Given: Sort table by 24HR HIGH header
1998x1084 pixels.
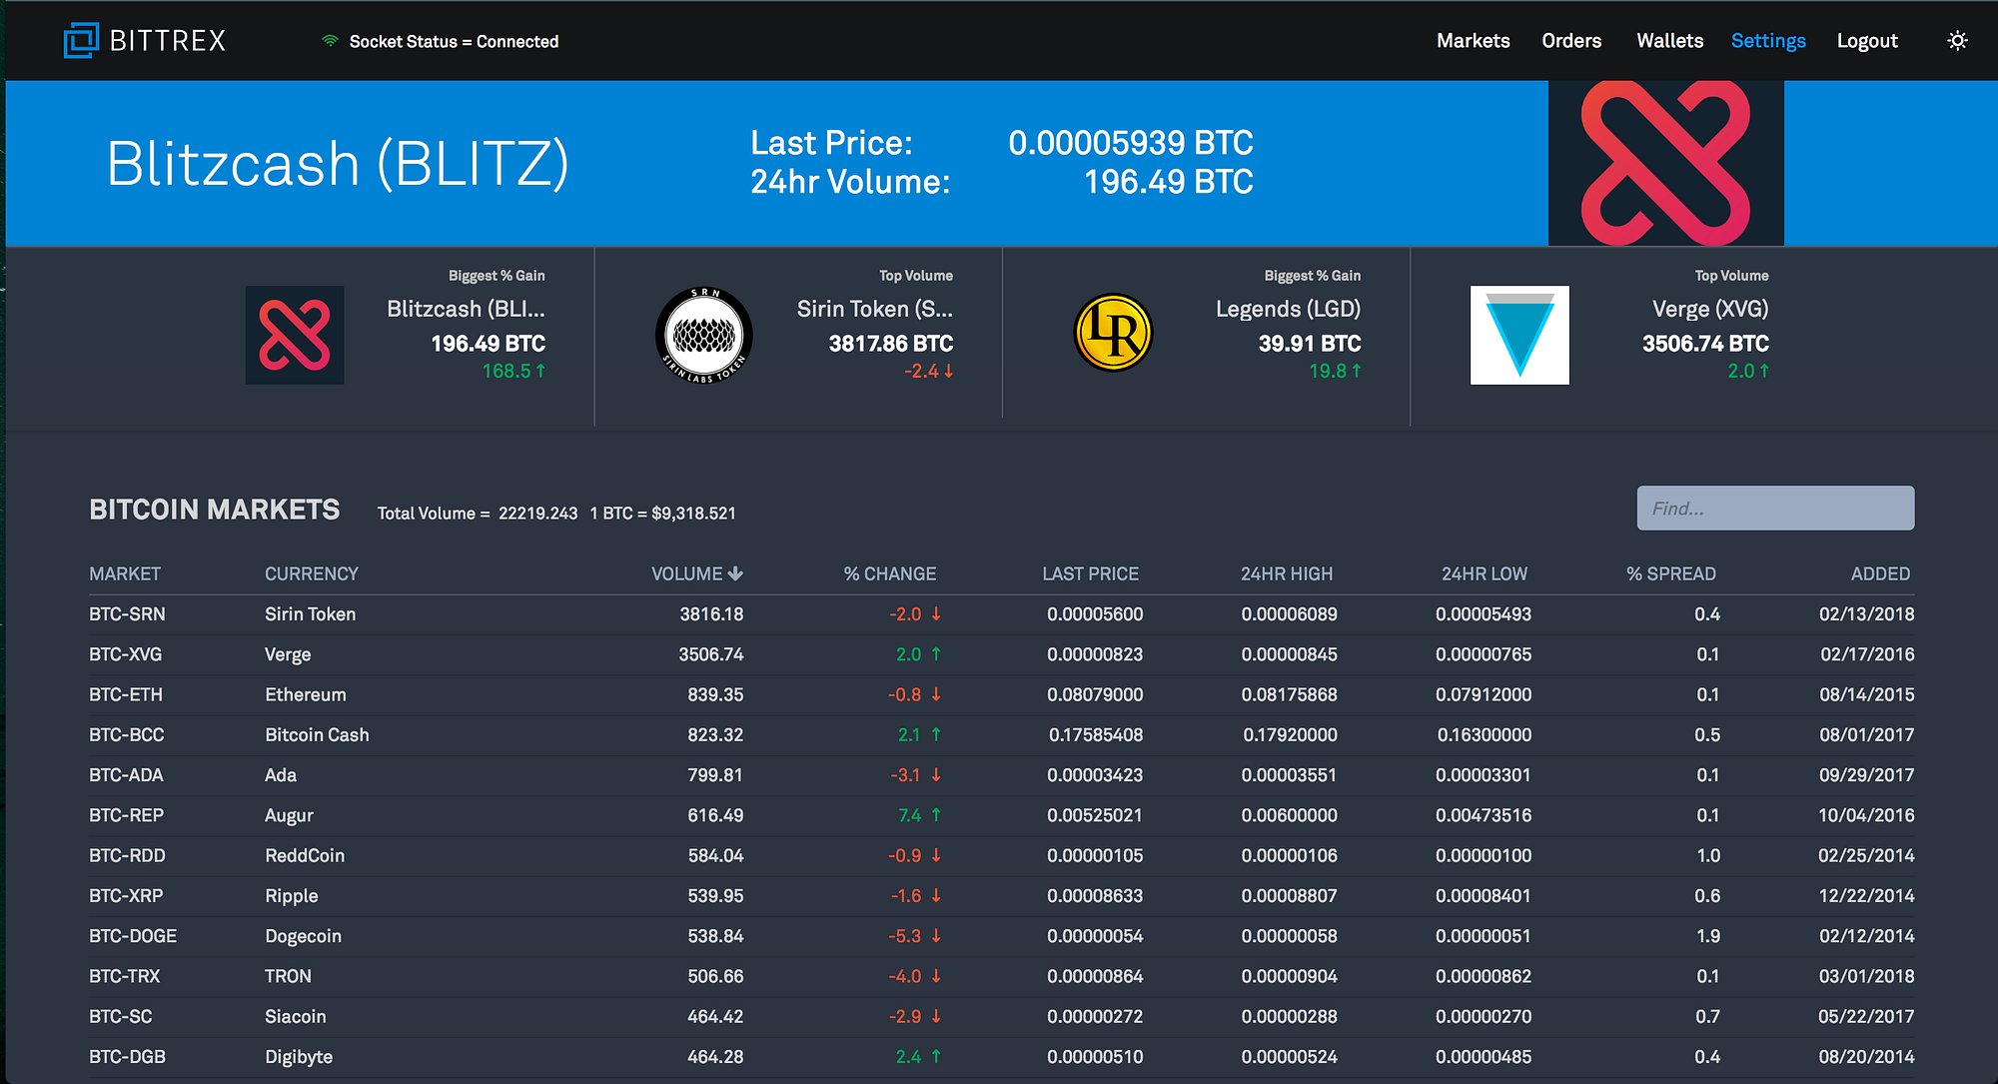Looking at the screenshot, I should (x=1287, y=573).
